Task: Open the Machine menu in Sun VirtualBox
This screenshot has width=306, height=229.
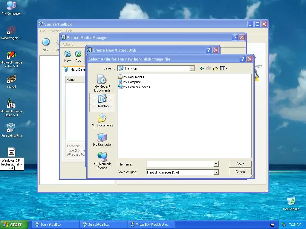Action: [x=55, y=31]
